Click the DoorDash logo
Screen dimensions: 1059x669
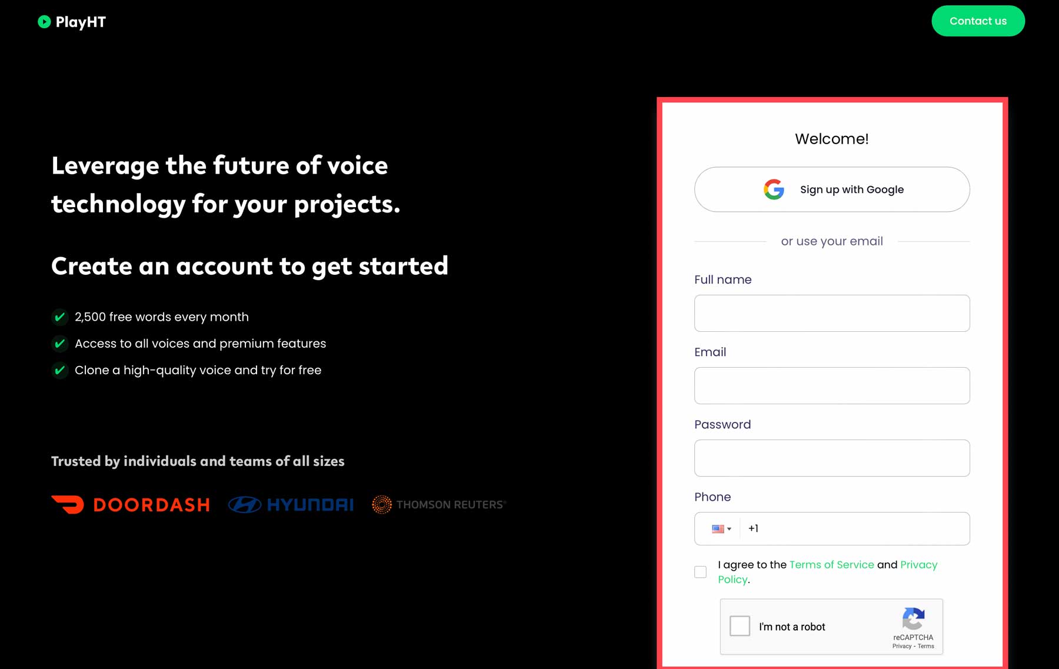130,504
